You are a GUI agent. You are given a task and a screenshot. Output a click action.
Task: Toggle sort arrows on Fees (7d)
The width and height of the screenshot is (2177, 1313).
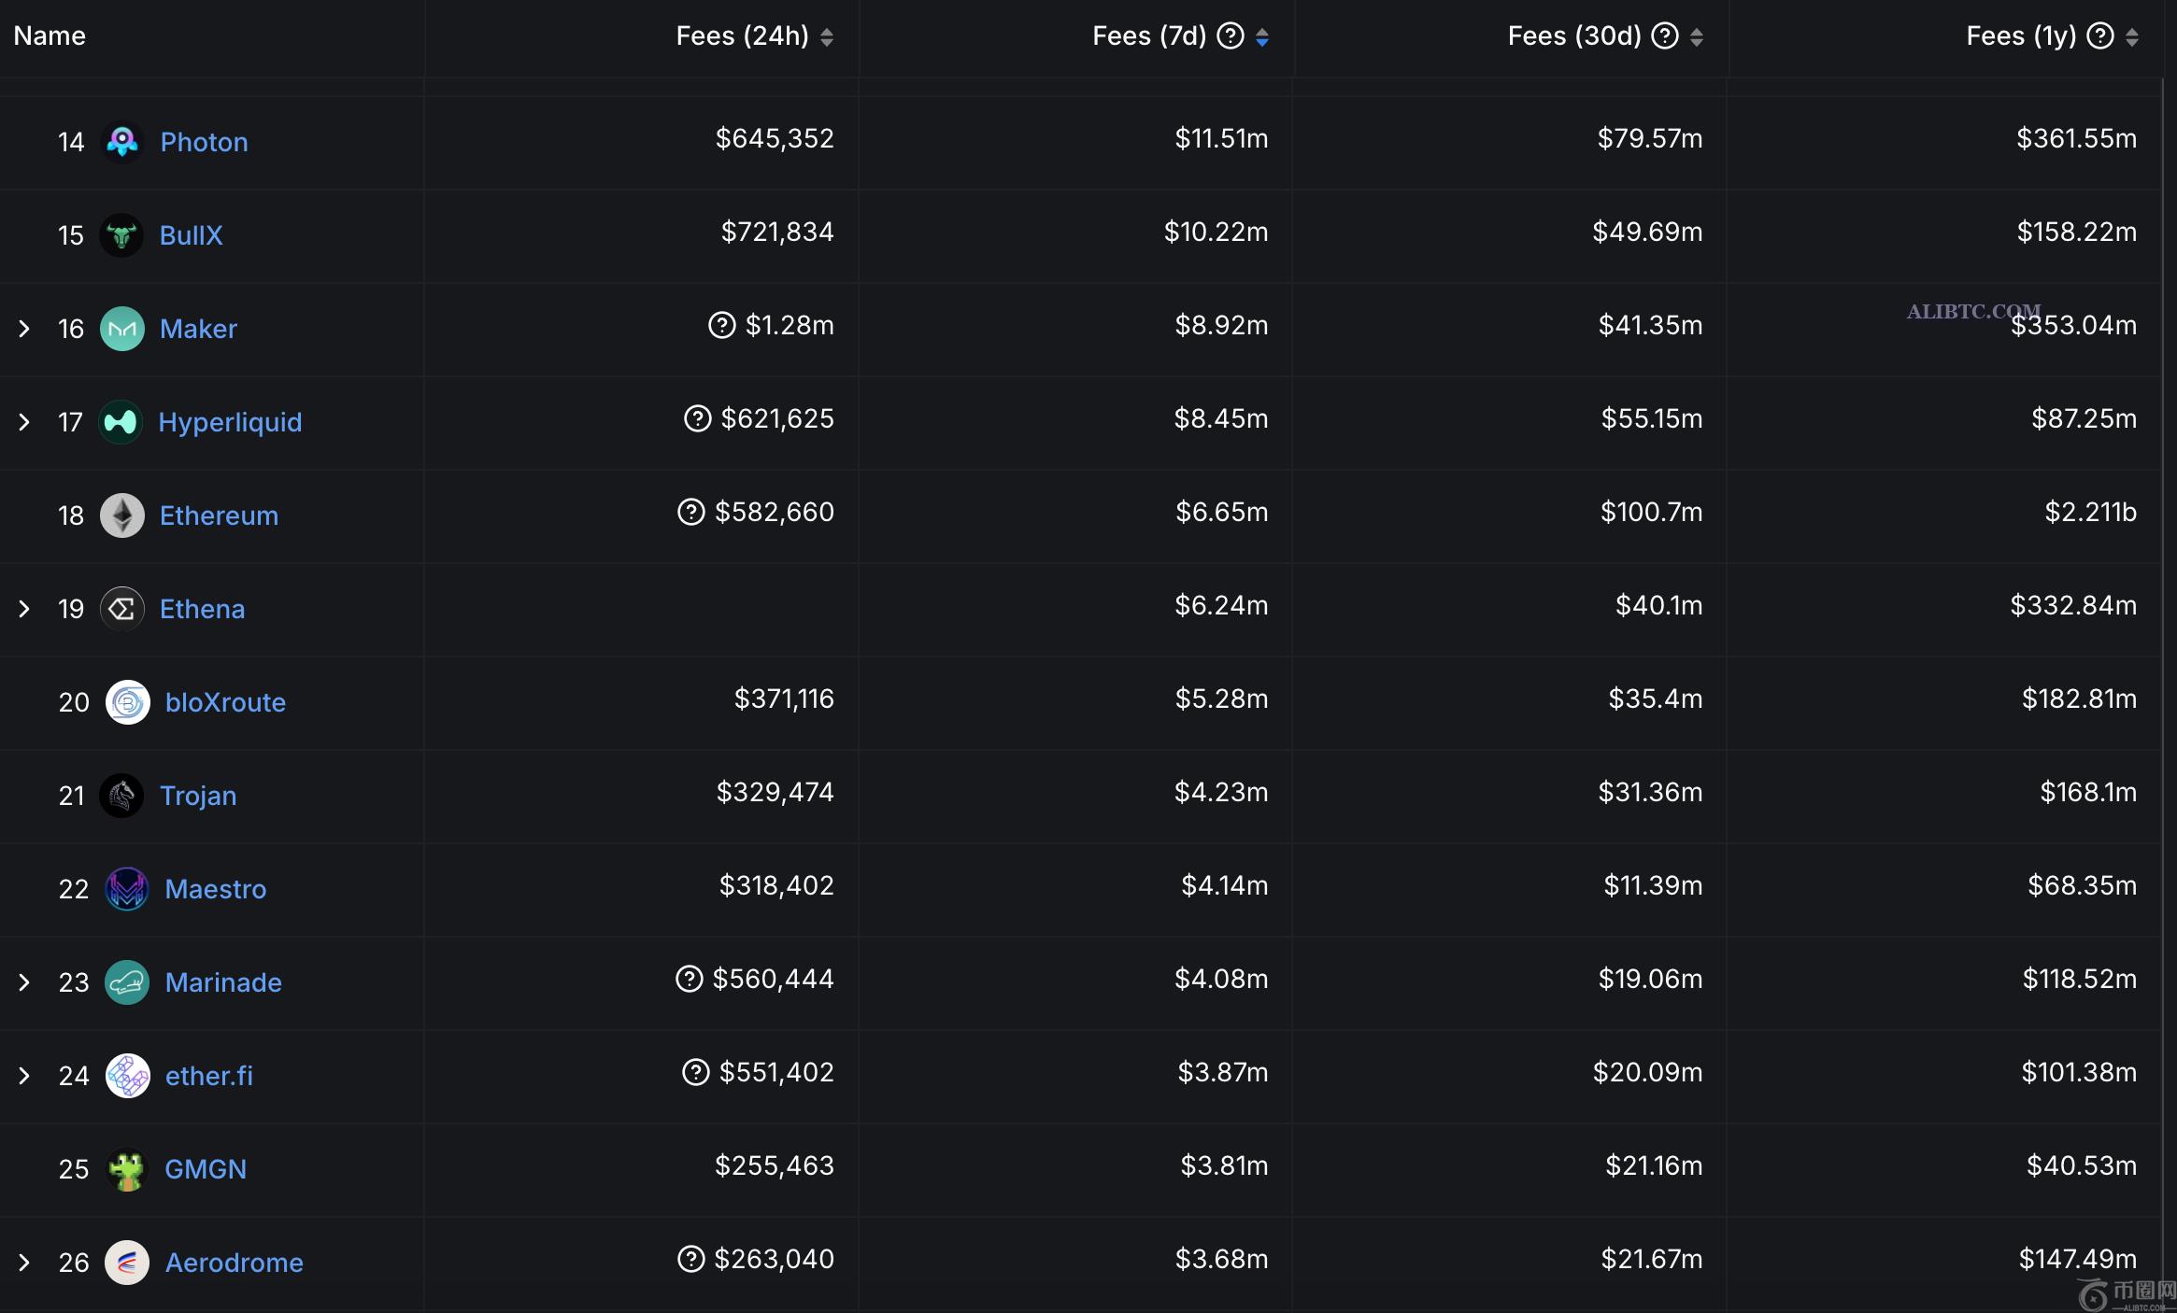[x=1262, y=37]
